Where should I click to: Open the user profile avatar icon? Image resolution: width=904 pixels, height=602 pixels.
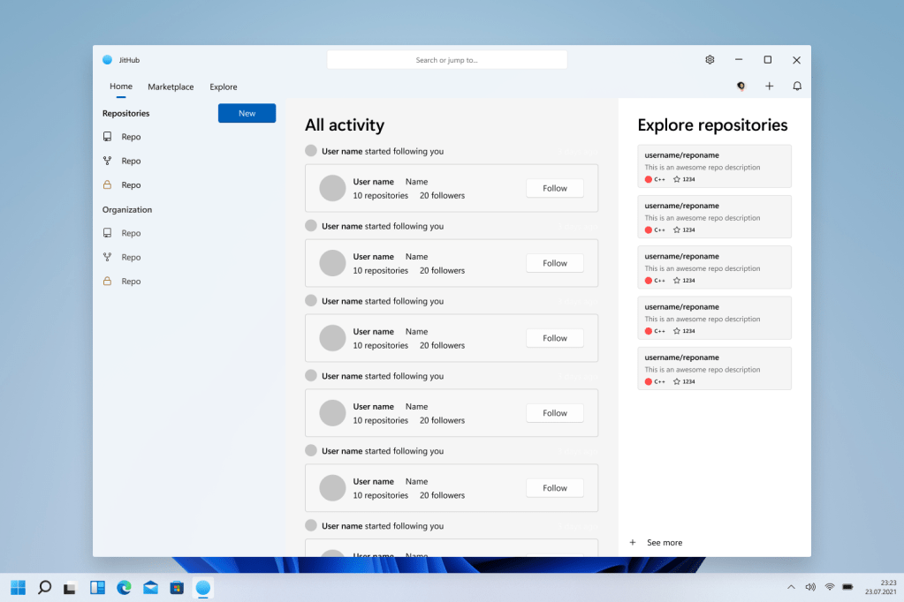click(741, 87)
